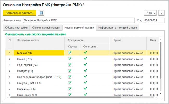This screenshot has height=104, width=169.
Task: Switch to Кнопки нижней панели tab
Action: click(46, 28)
